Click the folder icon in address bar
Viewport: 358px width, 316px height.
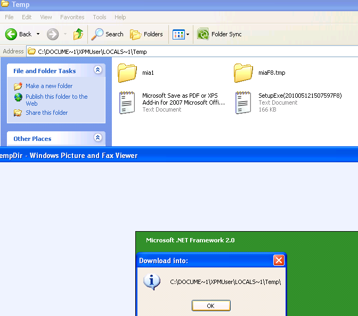(x=32, y=51)
